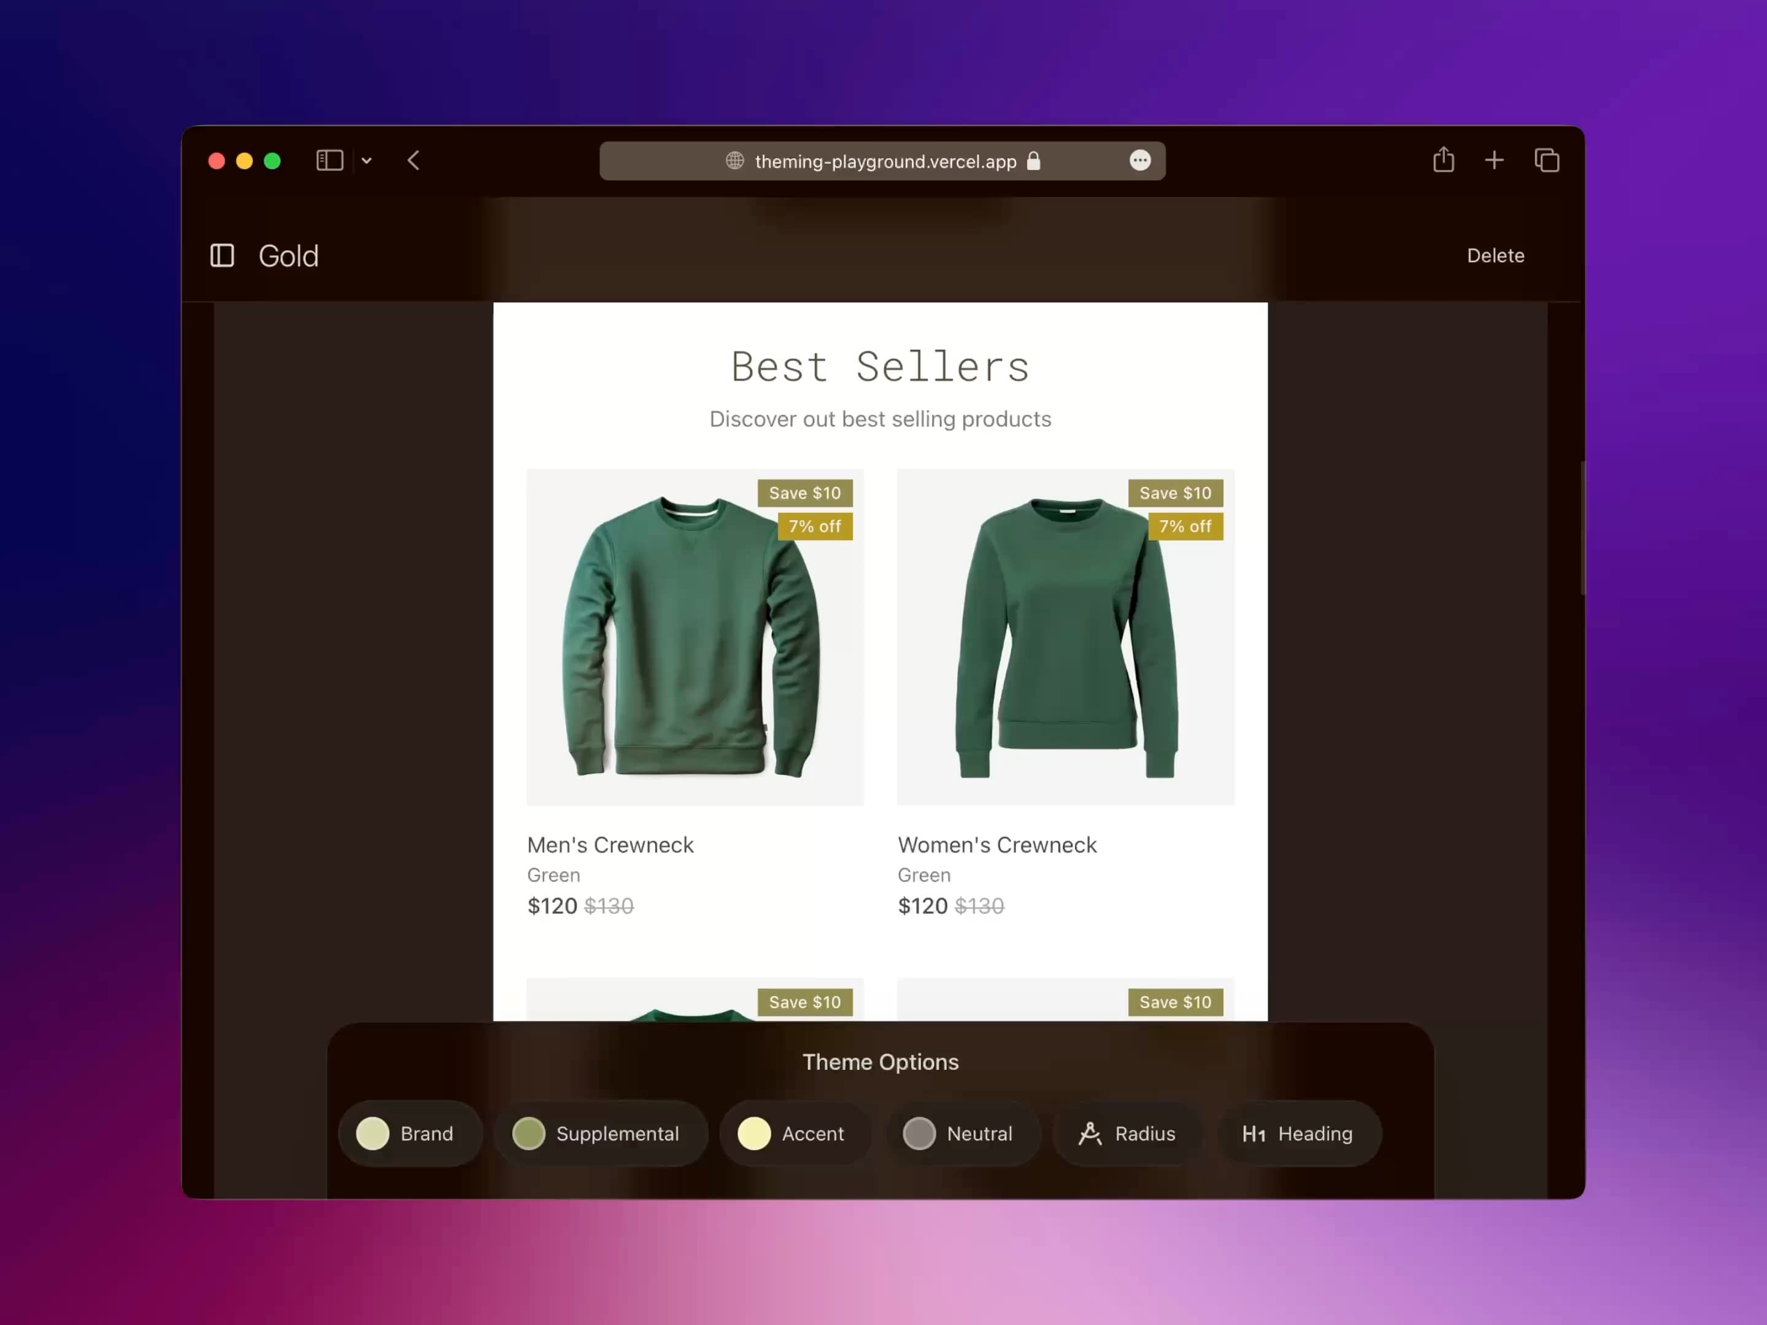Go back using the back arrow
The width and height of the screenshot is (1767, 1325).
click(x=413, y=161)
